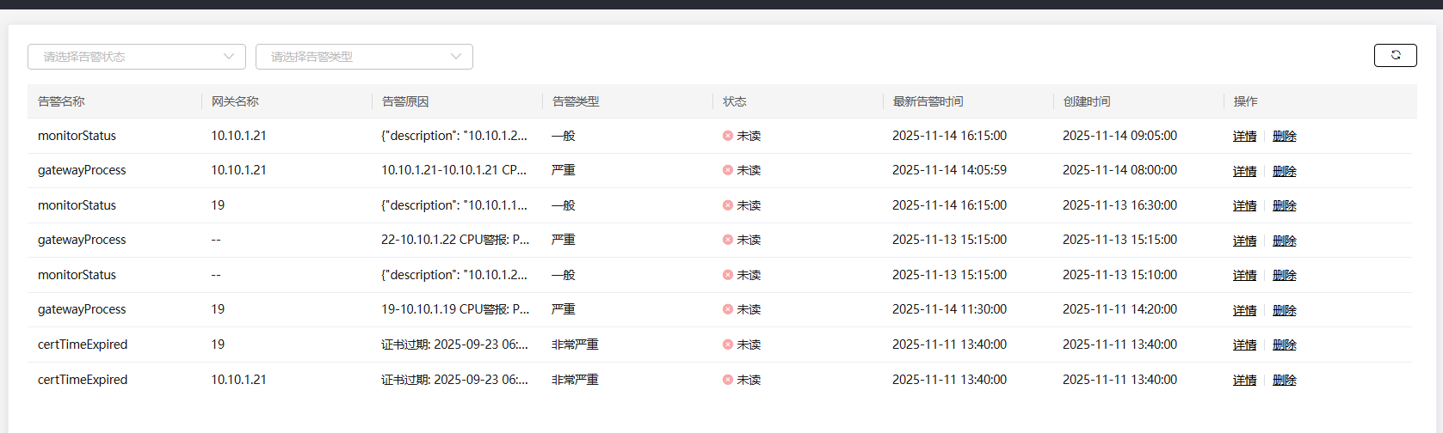1443x433 pixels.
Task: Click gateway name 10.10.1.21 in gatewayProcess row
Action: pos(238,170)
